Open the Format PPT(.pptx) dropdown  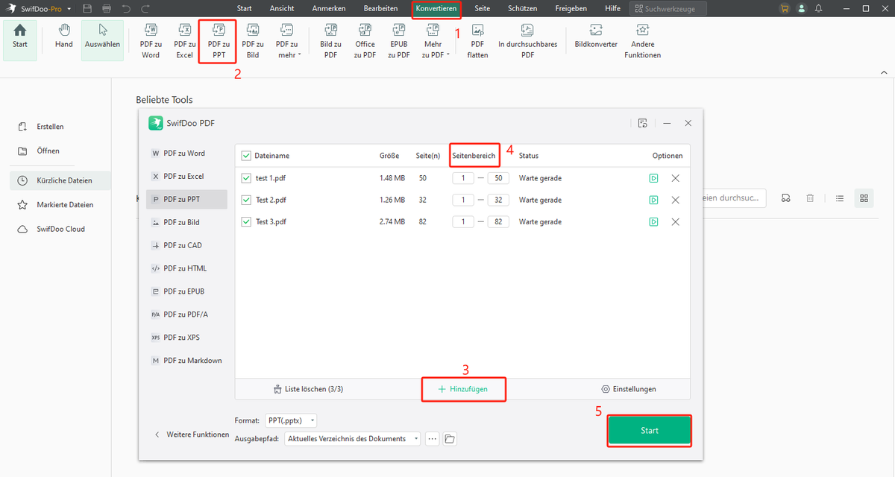coord(292,420)
